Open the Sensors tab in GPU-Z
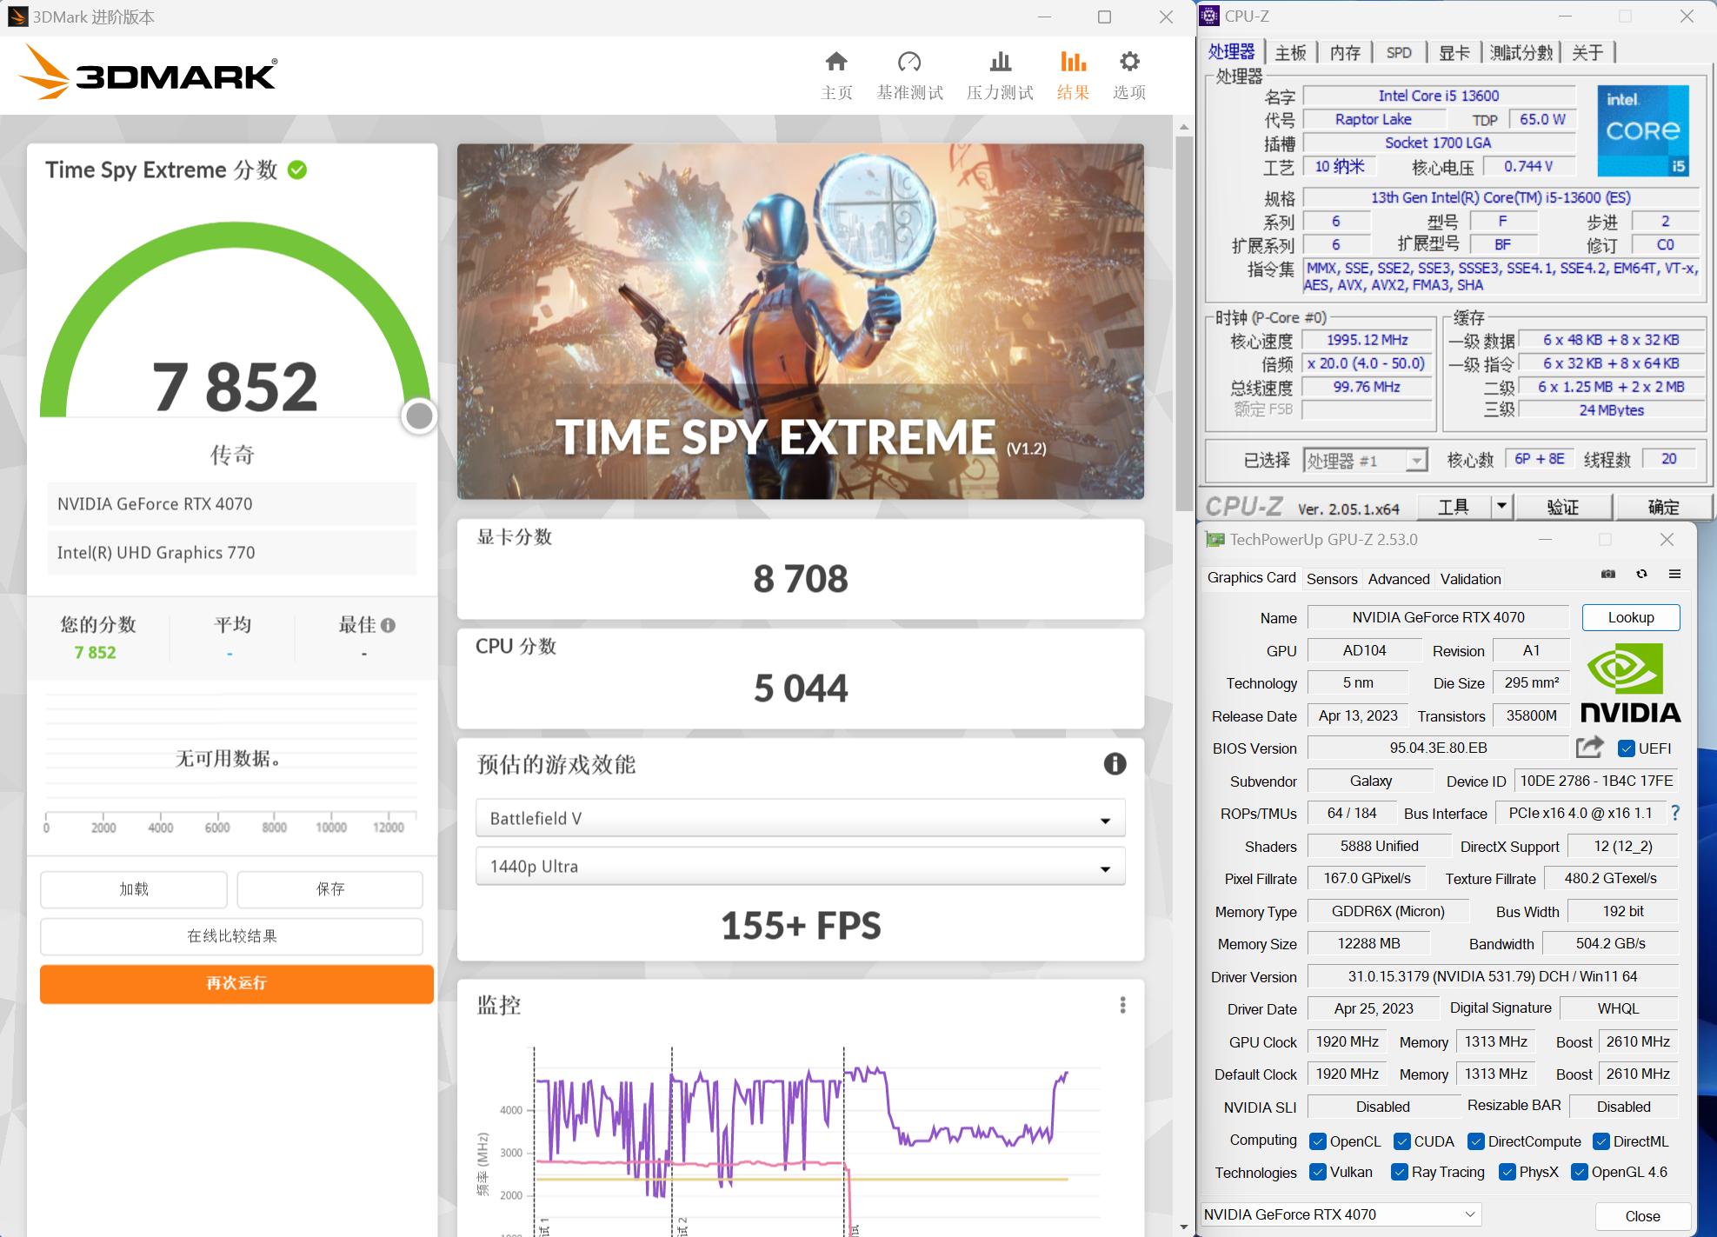1717x1237 pixels. point(1332,578)
